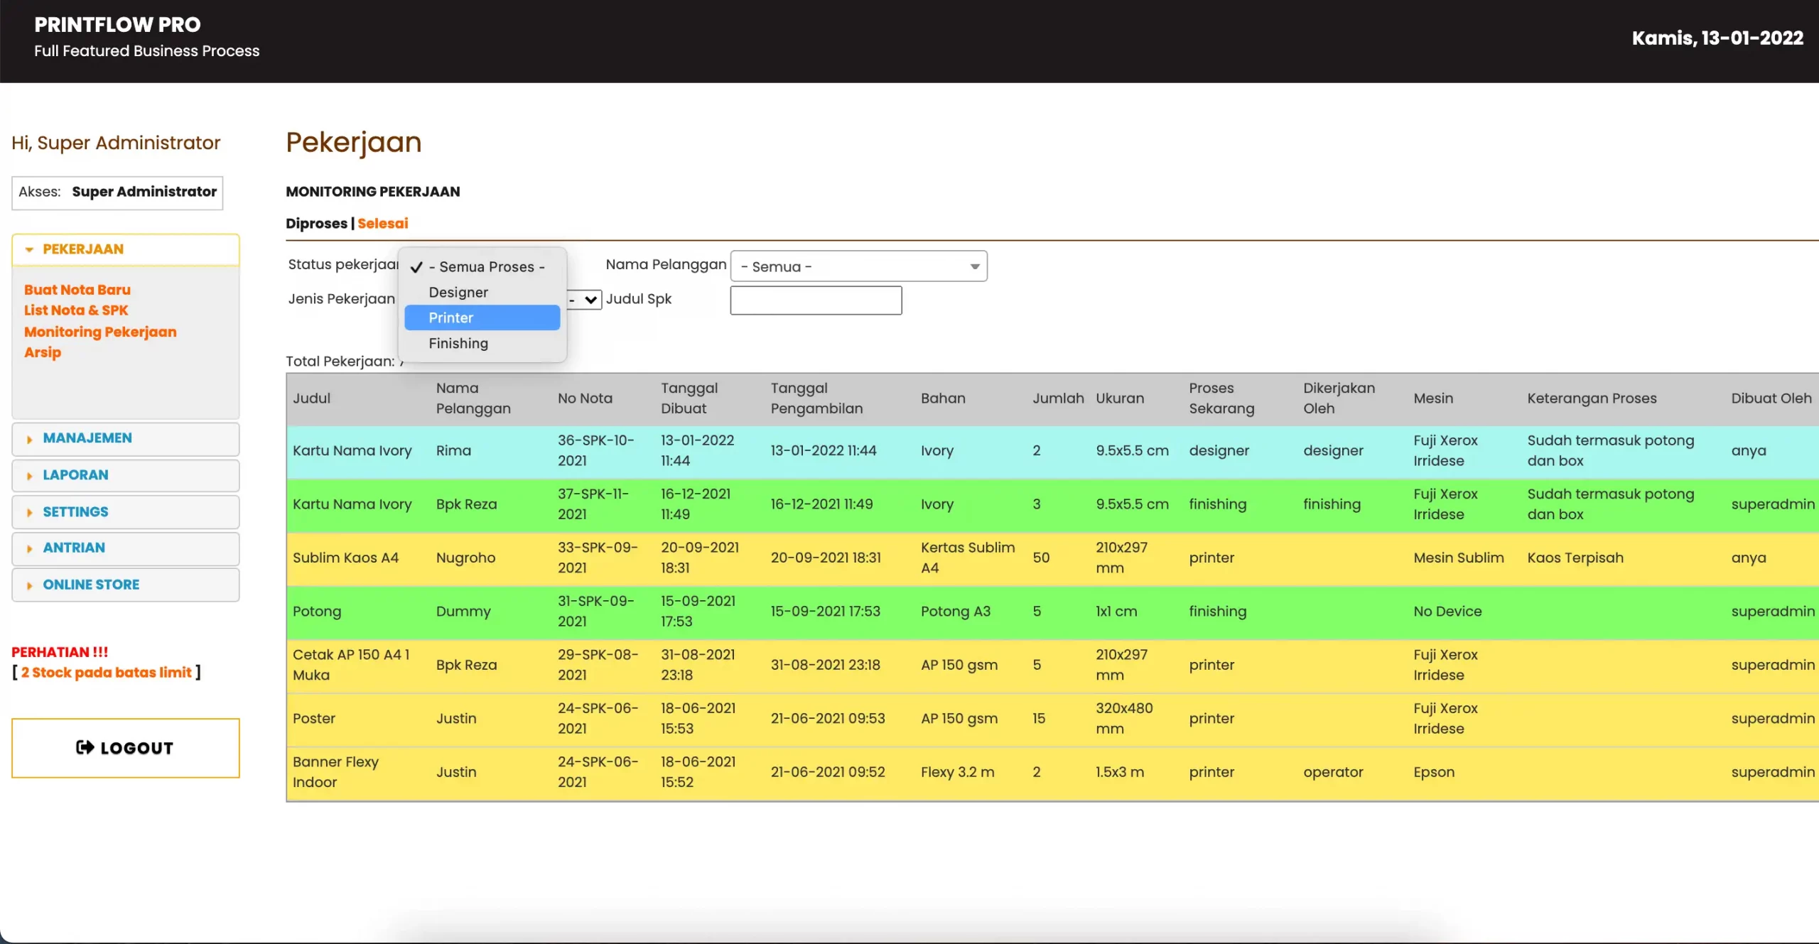Click the Tanggal Pengambilan column header
Screen dimensions: 1819x944
tap(816, 398)
